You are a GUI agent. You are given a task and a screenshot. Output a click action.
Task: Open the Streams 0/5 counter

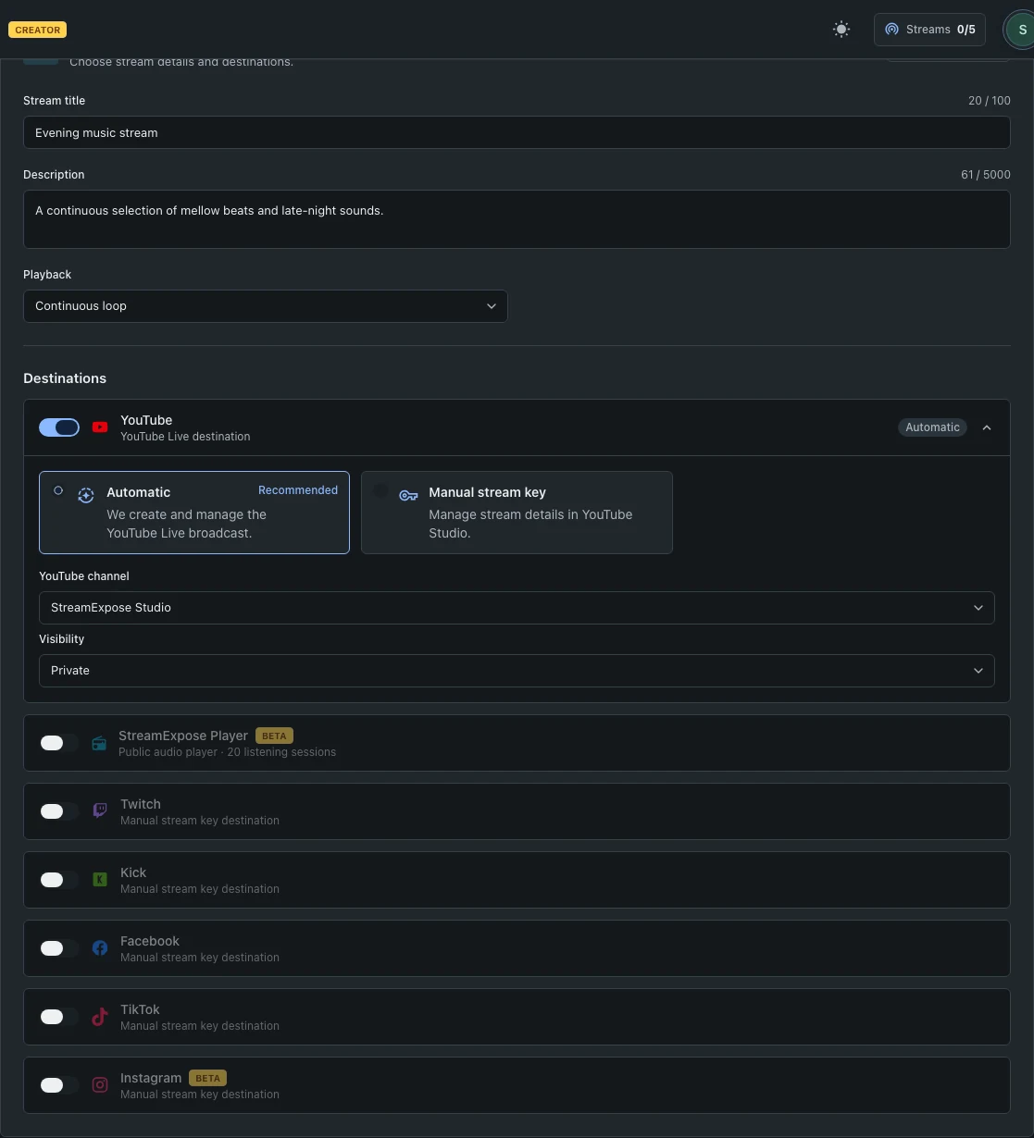pyautogui.click(x=929, y=30)
